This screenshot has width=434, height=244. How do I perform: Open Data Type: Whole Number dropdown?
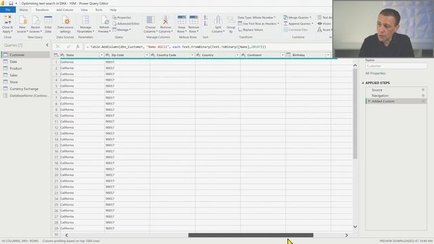[256, 18]
